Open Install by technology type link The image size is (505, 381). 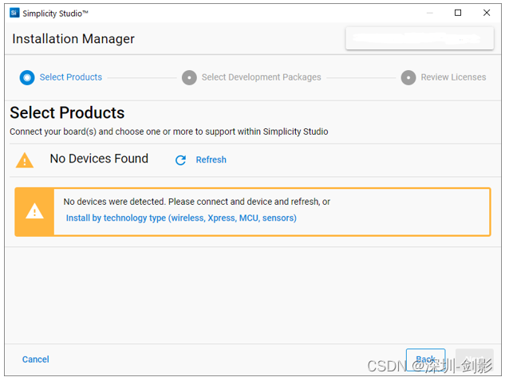click(x=181, y=218)
